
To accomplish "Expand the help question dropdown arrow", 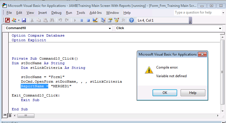I will [223, 13].
